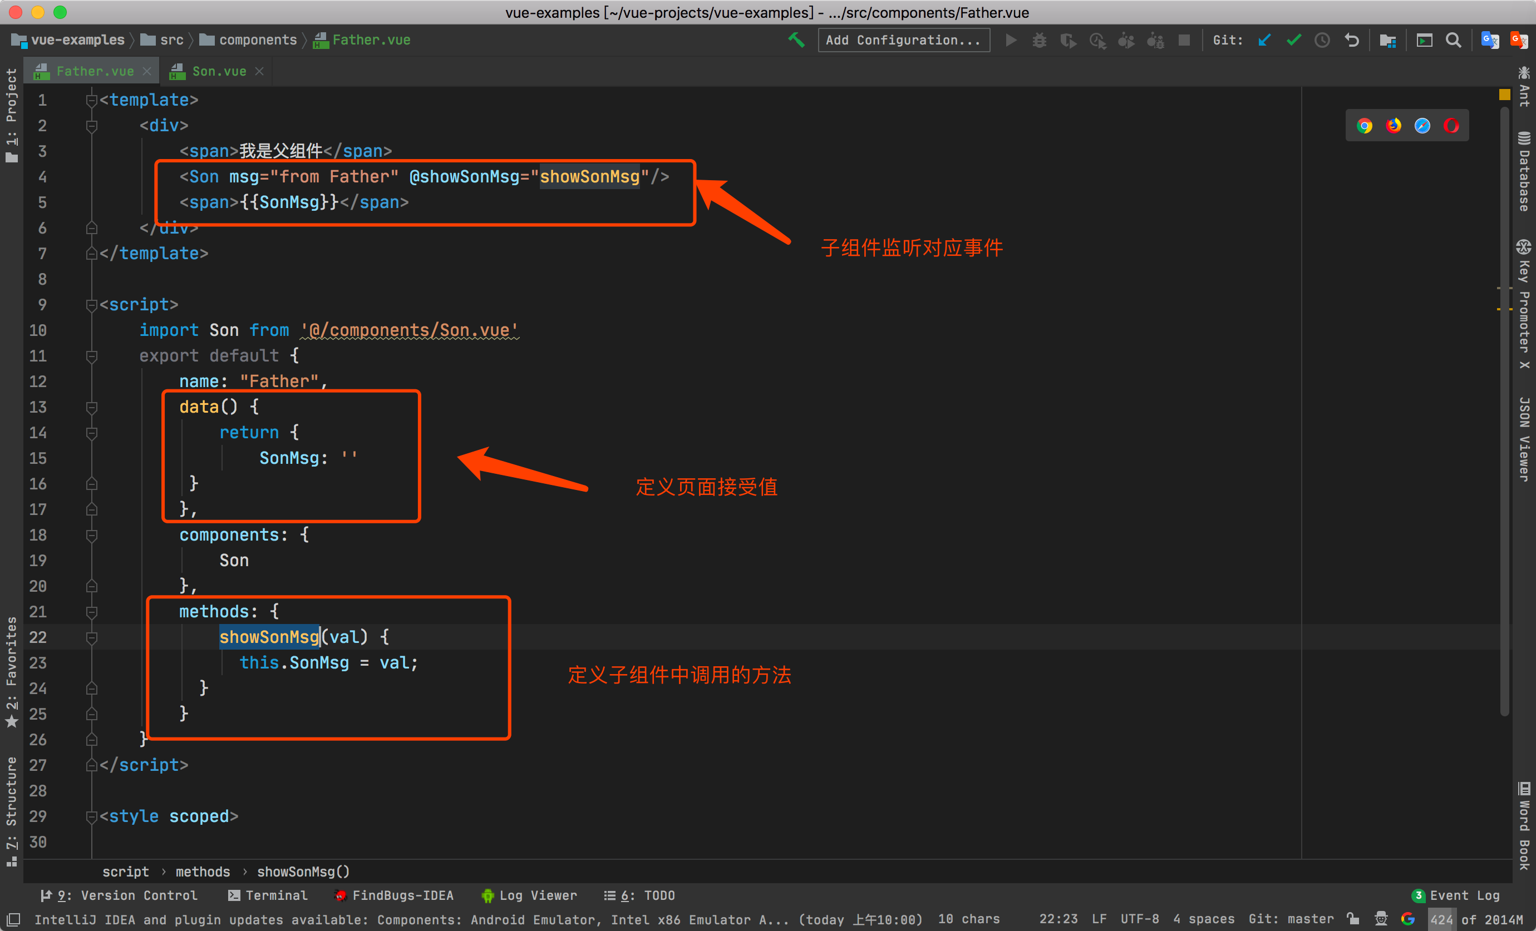
Task: Open the Key Promoter X panel
Action: point(1524,304)
